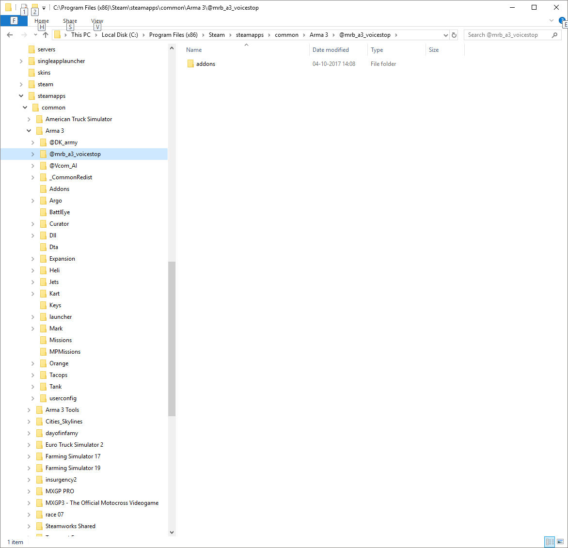Select Farming Simulator 19 folder
The height and width of the screenshot is (548, 568).
coord(73,468)
